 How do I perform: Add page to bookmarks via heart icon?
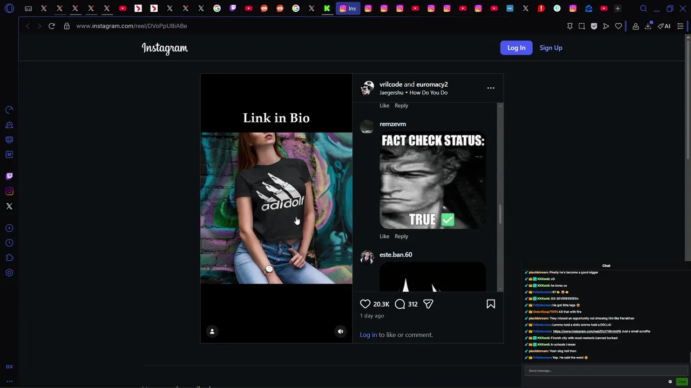click(x=619, y=26)
